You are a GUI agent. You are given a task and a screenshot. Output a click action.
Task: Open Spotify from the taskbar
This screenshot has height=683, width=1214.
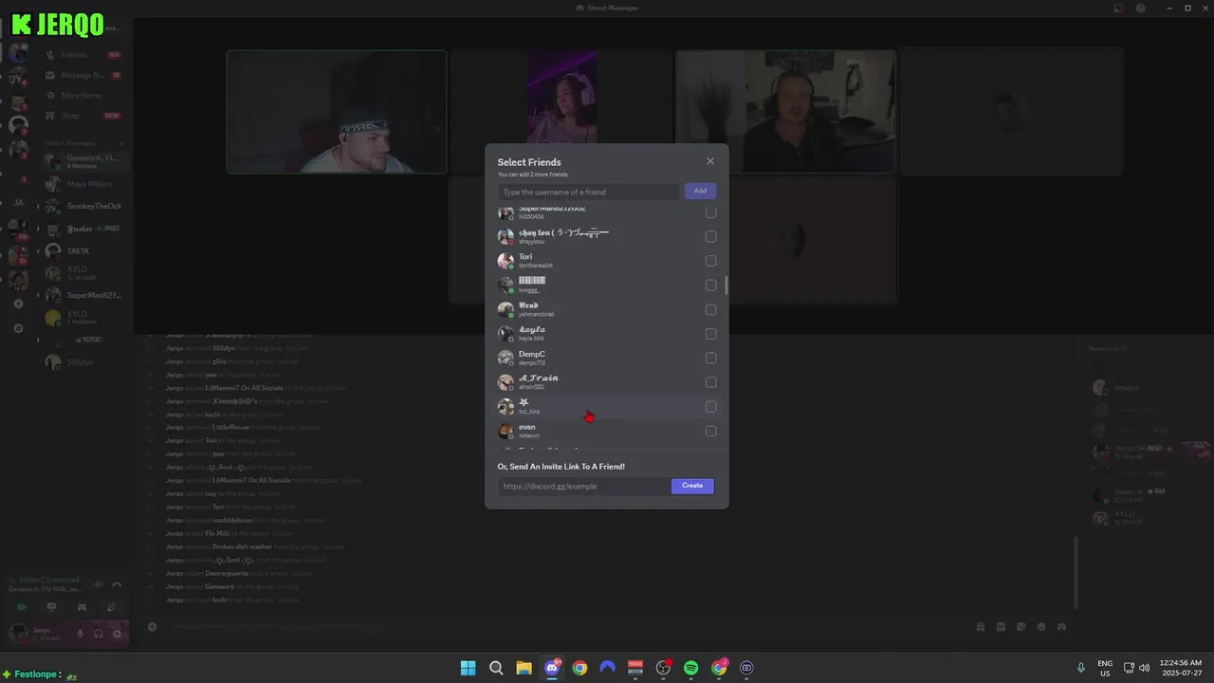click(691, 668)
